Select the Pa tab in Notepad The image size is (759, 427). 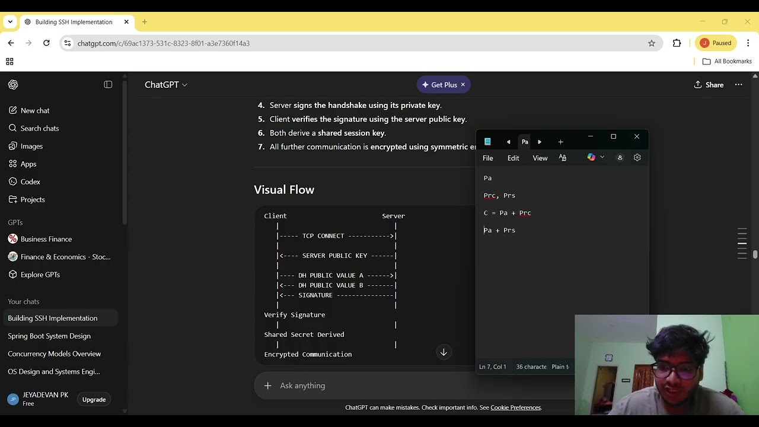click(525, 142)
